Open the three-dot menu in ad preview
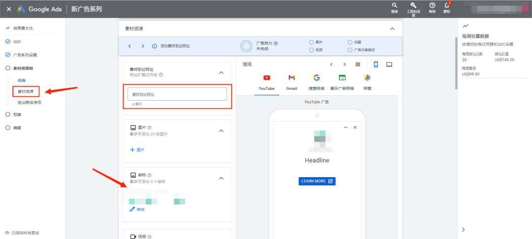Viewport: 532px width, 239px height. click(346, 128)
